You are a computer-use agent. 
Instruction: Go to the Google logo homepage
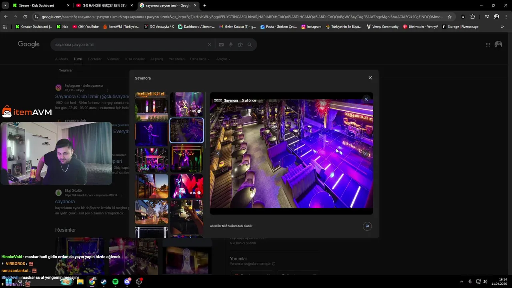[x=28, y=44]
